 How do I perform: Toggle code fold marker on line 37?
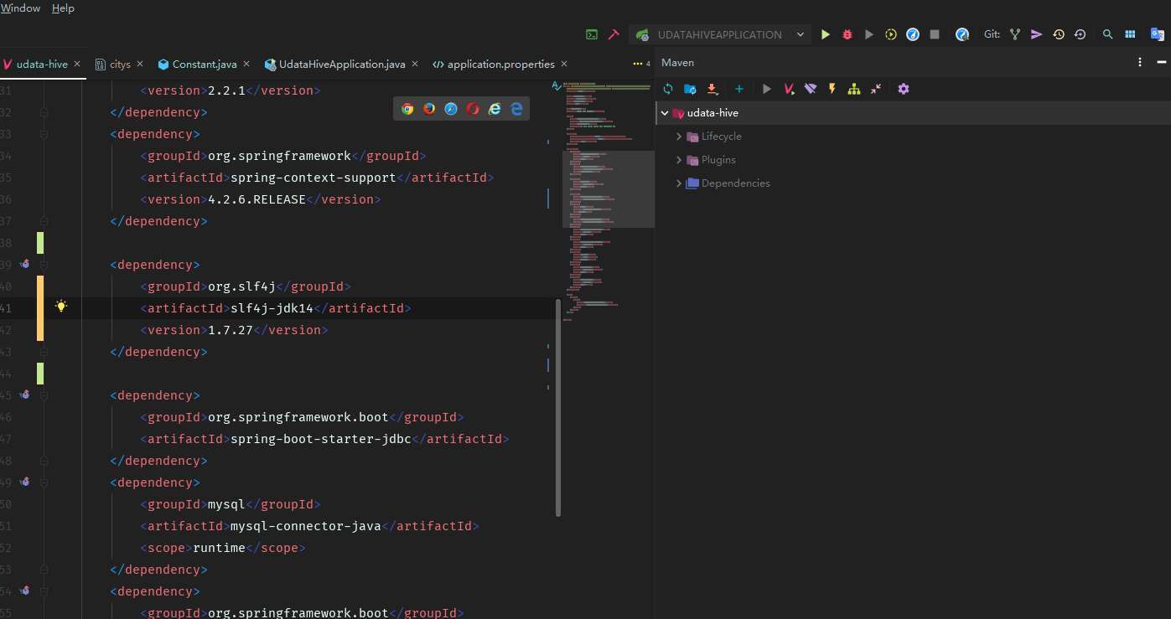click(44, 221)
